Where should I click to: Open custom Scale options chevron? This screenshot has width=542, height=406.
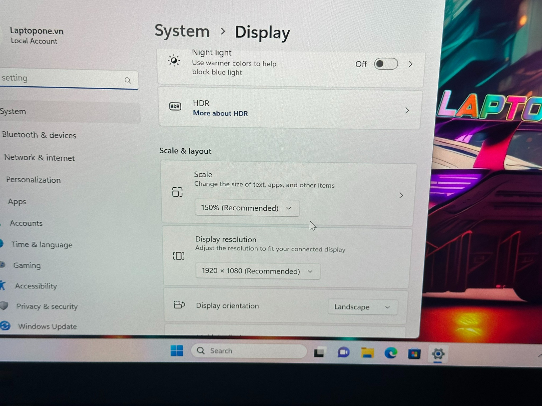pos(401,195)
